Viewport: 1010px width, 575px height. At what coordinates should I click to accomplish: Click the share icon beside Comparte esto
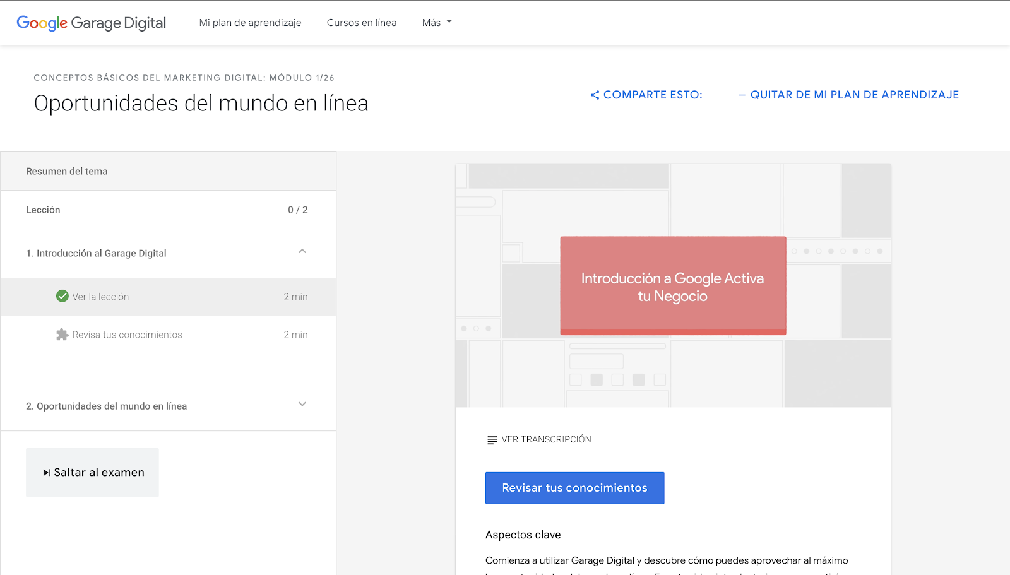tap(595, 95)
